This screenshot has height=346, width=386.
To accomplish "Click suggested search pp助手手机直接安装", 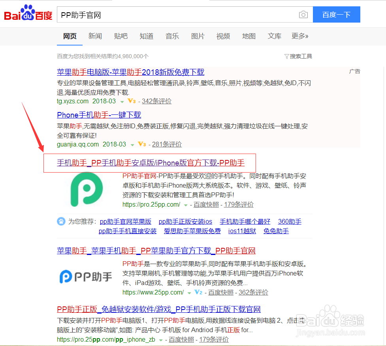I will point(128,231).
